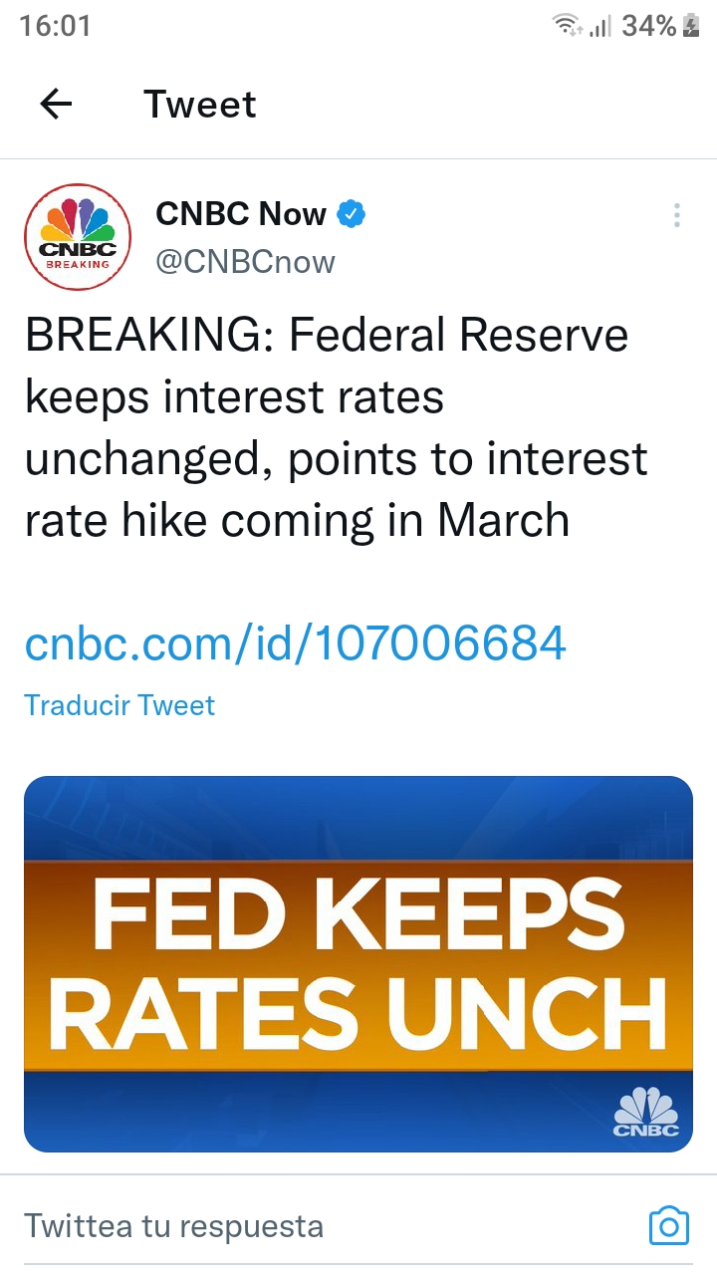717x1275 pixels.
Task: Select the CNBC Now account name
Action: pos(241,214)
